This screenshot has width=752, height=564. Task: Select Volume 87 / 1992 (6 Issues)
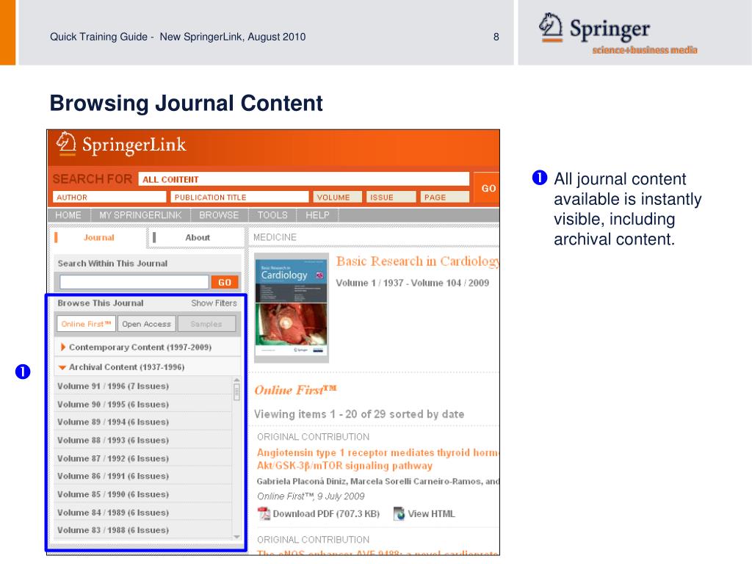[143, 458]
